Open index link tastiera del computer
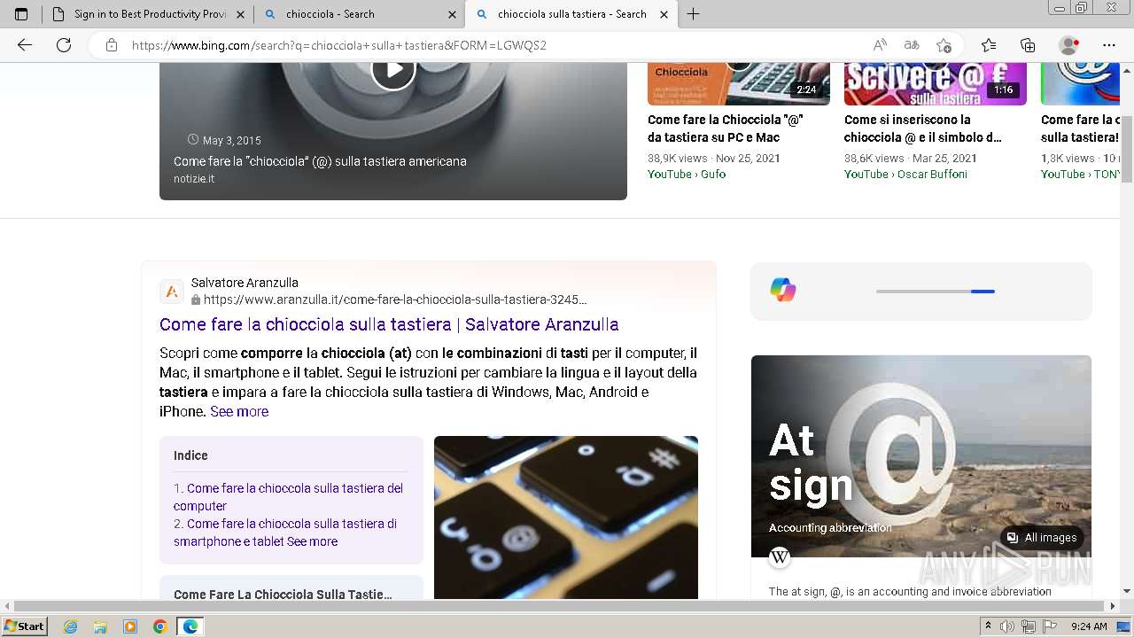This screenshot has width=1134, height=638. (289, 497)
